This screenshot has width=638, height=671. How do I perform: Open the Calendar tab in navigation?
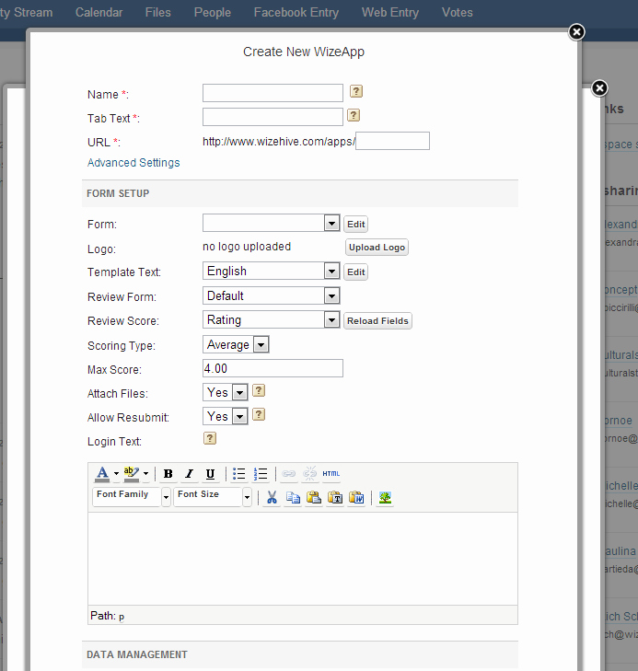[99, 12]
